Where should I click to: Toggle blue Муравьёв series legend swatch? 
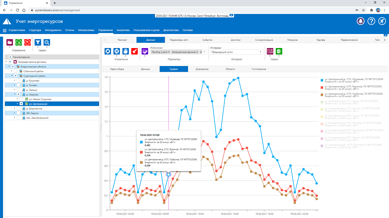(x=322, y=80)
